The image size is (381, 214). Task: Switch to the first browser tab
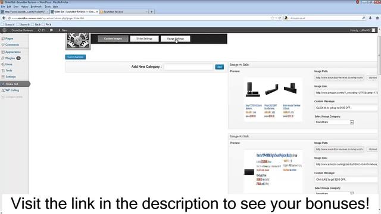pyautogui.click(x=25, y=12)
